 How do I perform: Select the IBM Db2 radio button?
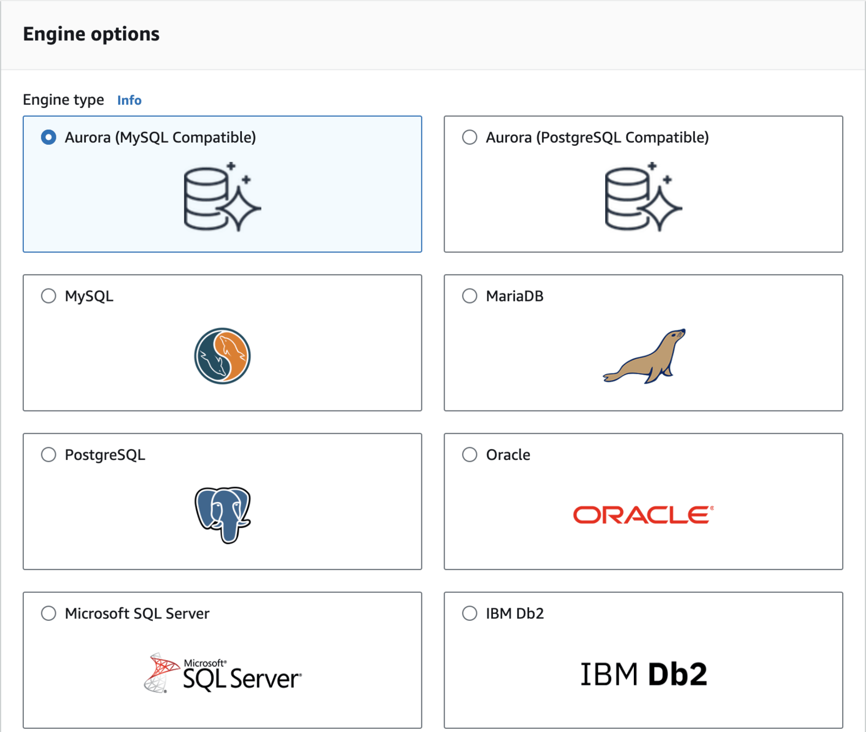pyautogui.click(x=470, y=613)
